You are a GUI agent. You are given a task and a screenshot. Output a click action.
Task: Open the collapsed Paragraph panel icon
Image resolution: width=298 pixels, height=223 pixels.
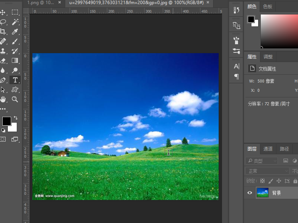point(237,77)
